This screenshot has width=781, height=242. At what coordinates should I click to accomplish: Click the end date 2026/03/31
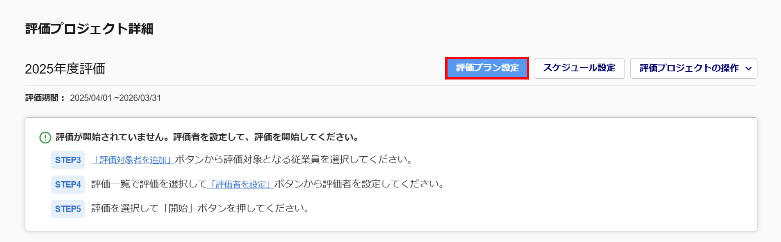(x=140, y=98)
